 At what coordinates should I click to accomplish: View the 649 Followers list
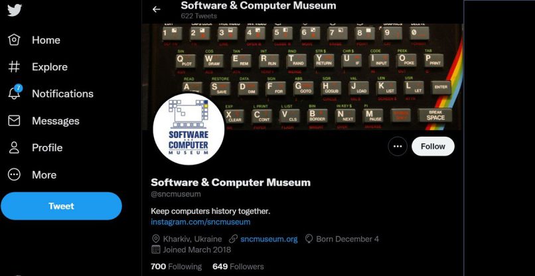(238, 267)
